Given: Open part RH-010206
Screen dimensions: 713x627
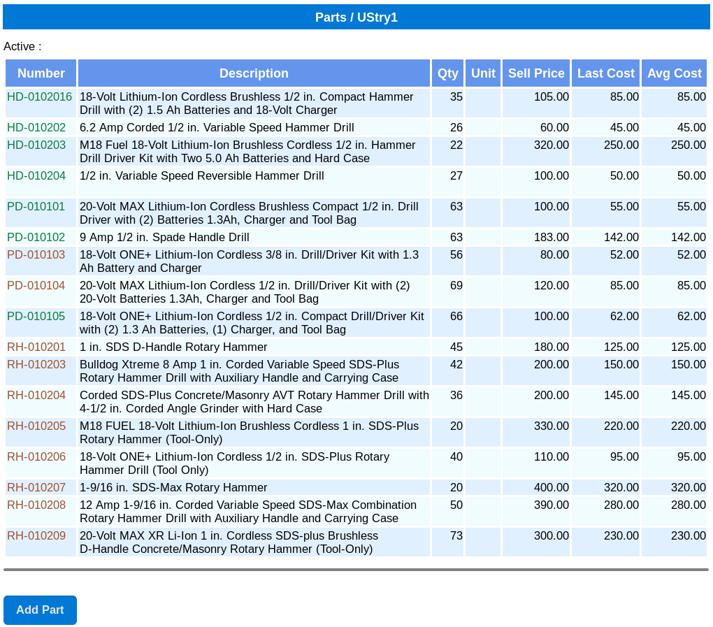Looking at the screenshot, I should tap(36, 456).
